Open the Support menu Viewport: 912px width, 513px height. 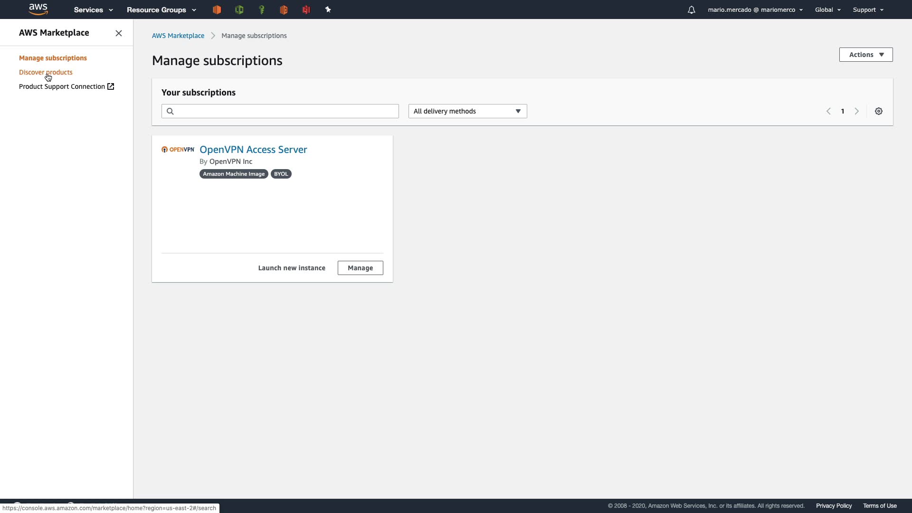(x=868, y=9)
